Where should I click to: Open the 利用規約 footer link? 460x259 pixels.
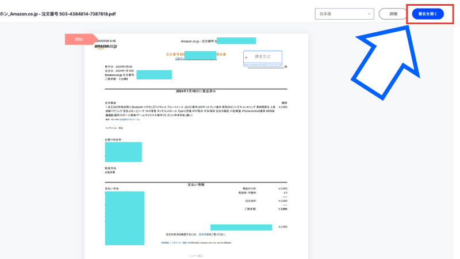coord(165,243)
